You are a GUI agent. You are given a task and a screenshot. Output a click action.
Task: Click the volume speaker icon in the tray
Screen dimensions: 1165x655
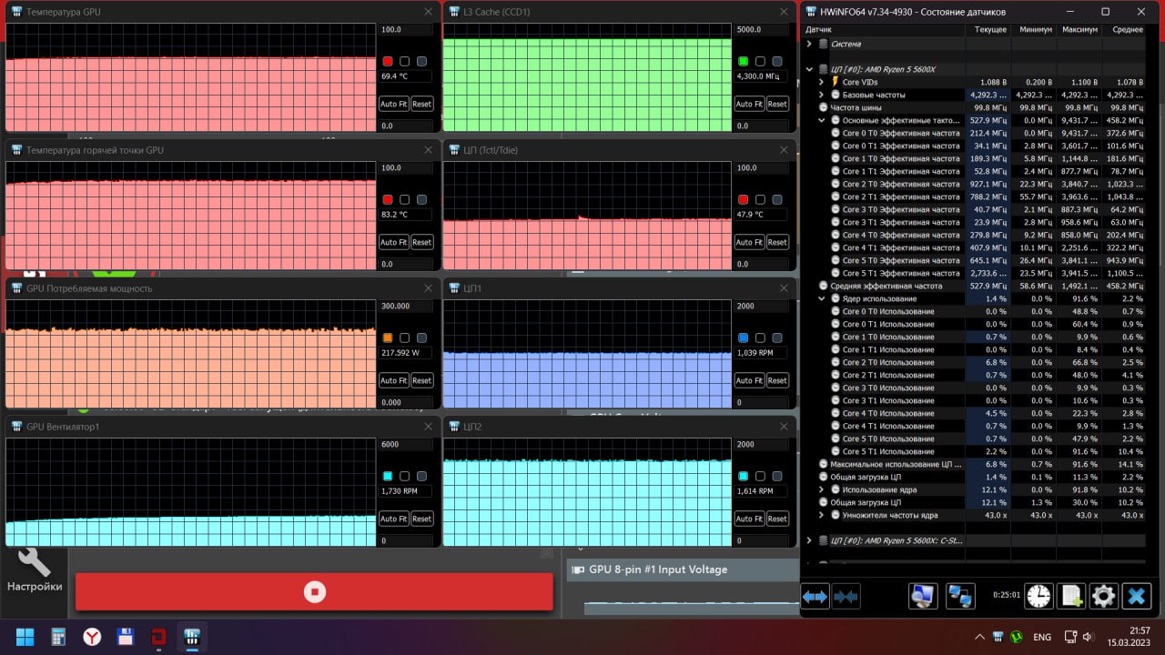tap(1089, 637)
